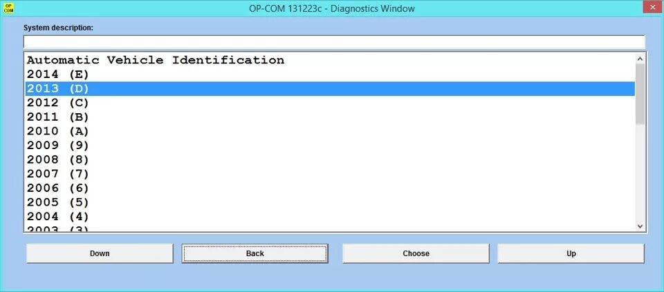The image size is (664, 292).
Task: Select model year 2005 (5)
Action: coord(330,202)
